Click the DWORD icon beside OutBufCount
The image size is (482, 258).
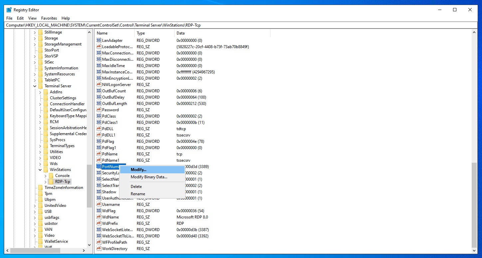pos(98,91)
